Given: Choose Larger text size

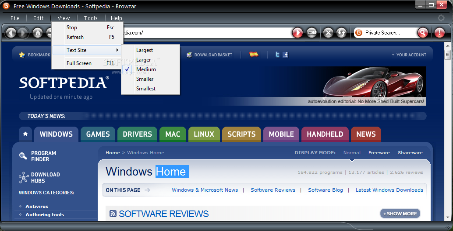Looking at the screenshot, I should 151,60.
